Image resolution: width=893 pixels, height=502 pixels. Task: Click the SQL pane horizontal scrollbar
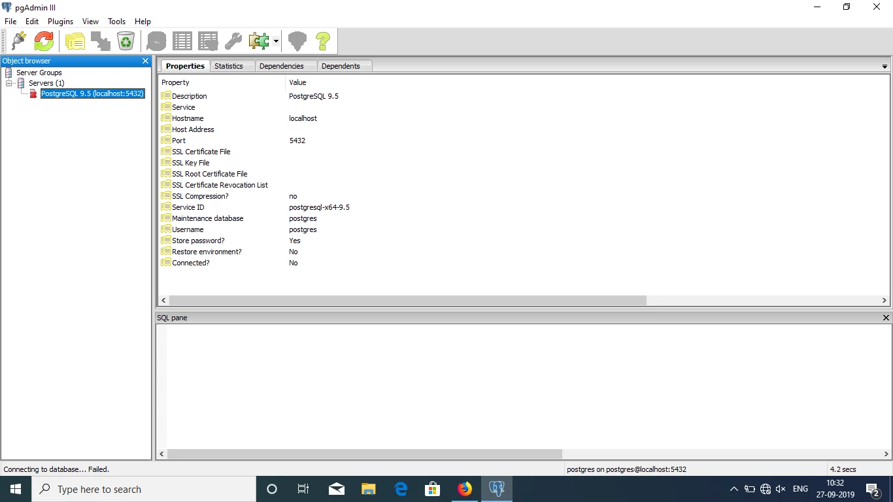364,454
